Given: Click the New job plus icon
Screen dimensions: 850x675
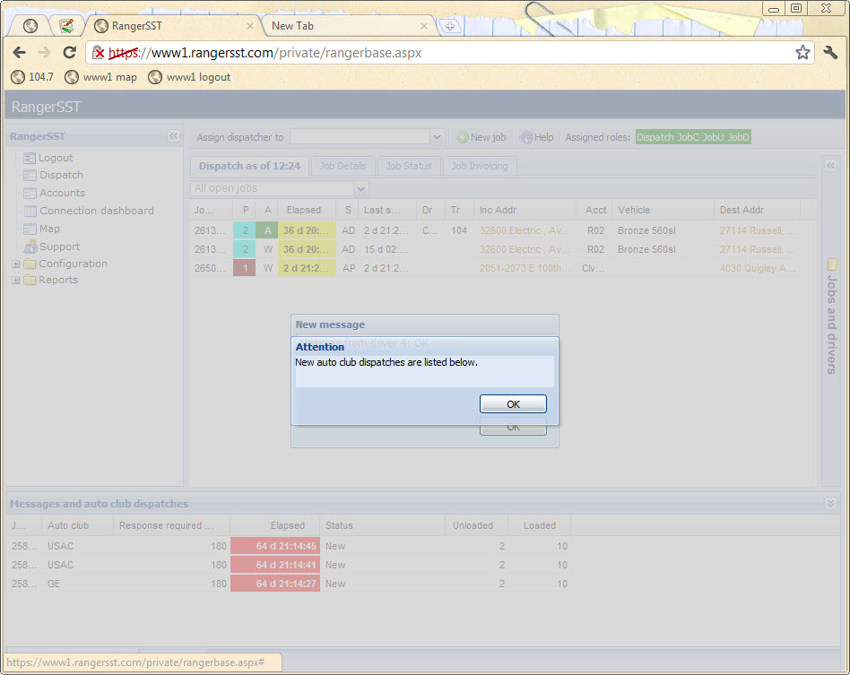Looking at the screenshot, I should click(463, 137).
